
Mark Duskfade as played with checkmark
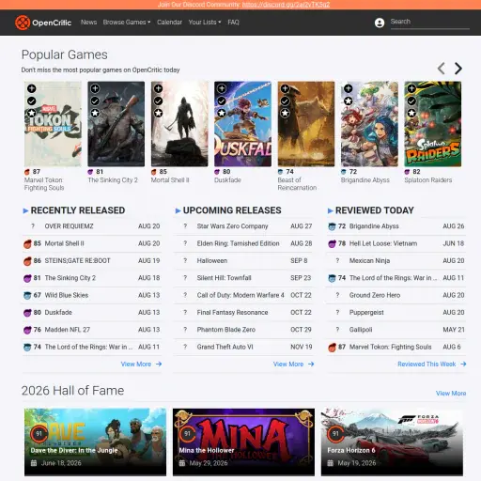(222, 101)
